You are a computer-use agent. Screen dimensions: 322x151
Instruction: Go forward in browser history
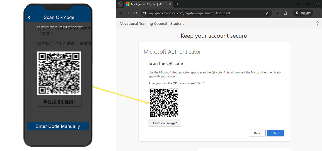pos(128,13)
